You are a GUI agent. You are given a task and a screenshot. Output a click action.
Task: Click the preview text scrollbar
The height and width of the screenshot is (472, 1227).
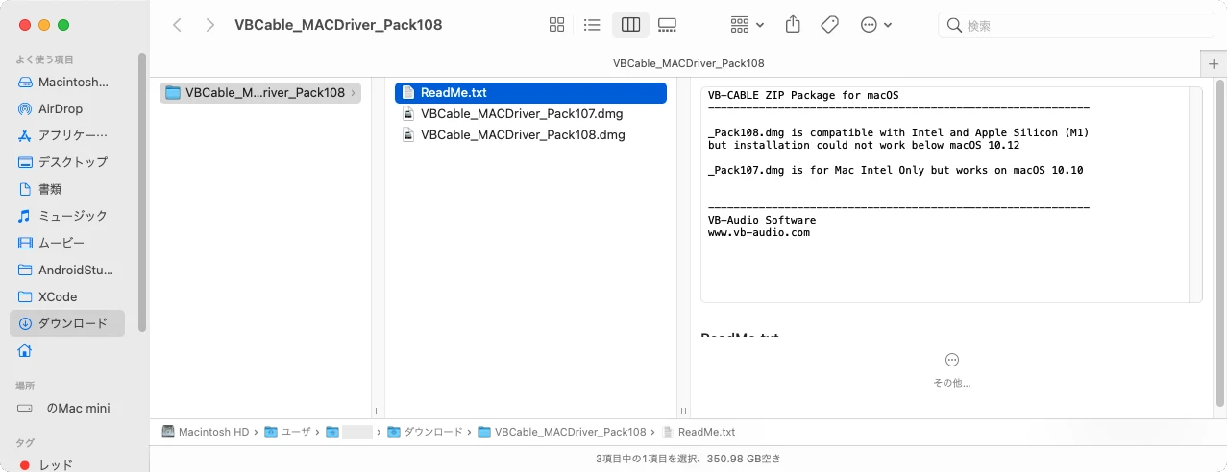[1195, 195]
